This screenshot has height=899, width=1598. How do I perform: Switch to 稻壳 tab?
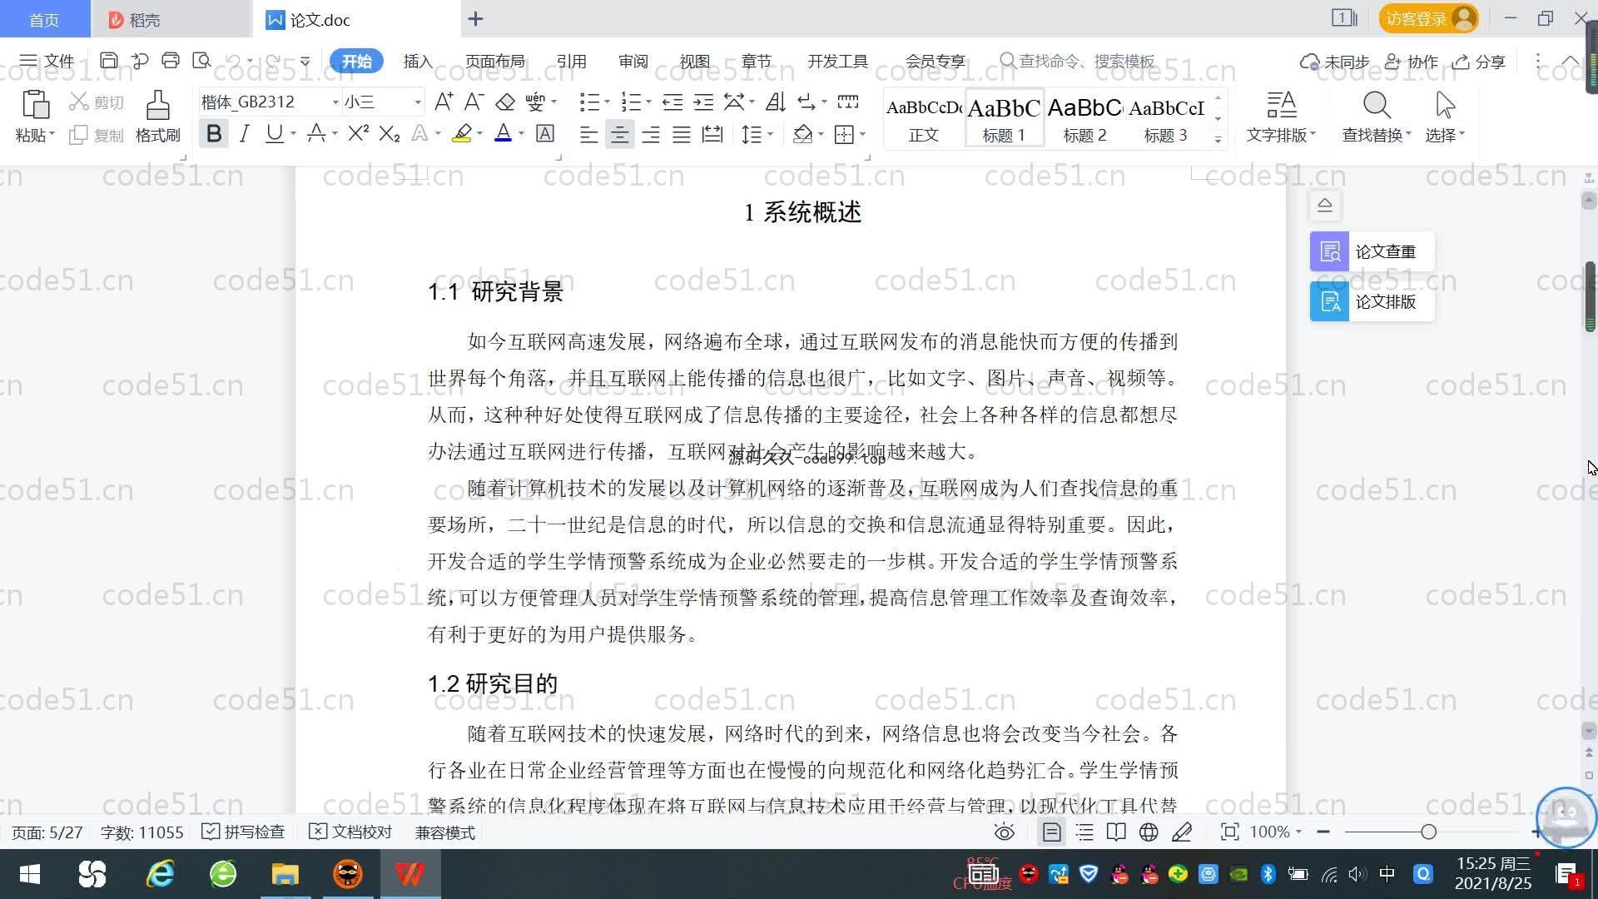pyautogui.click(x=171, y=19)
